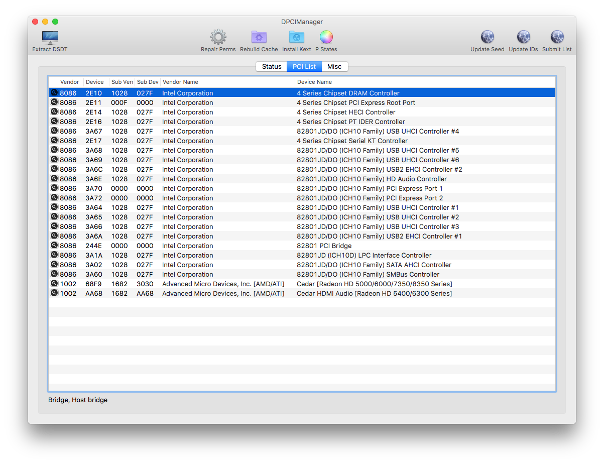Click the Submit List globe icon
This screenshot has height=464, width=604.
point(557,38)
